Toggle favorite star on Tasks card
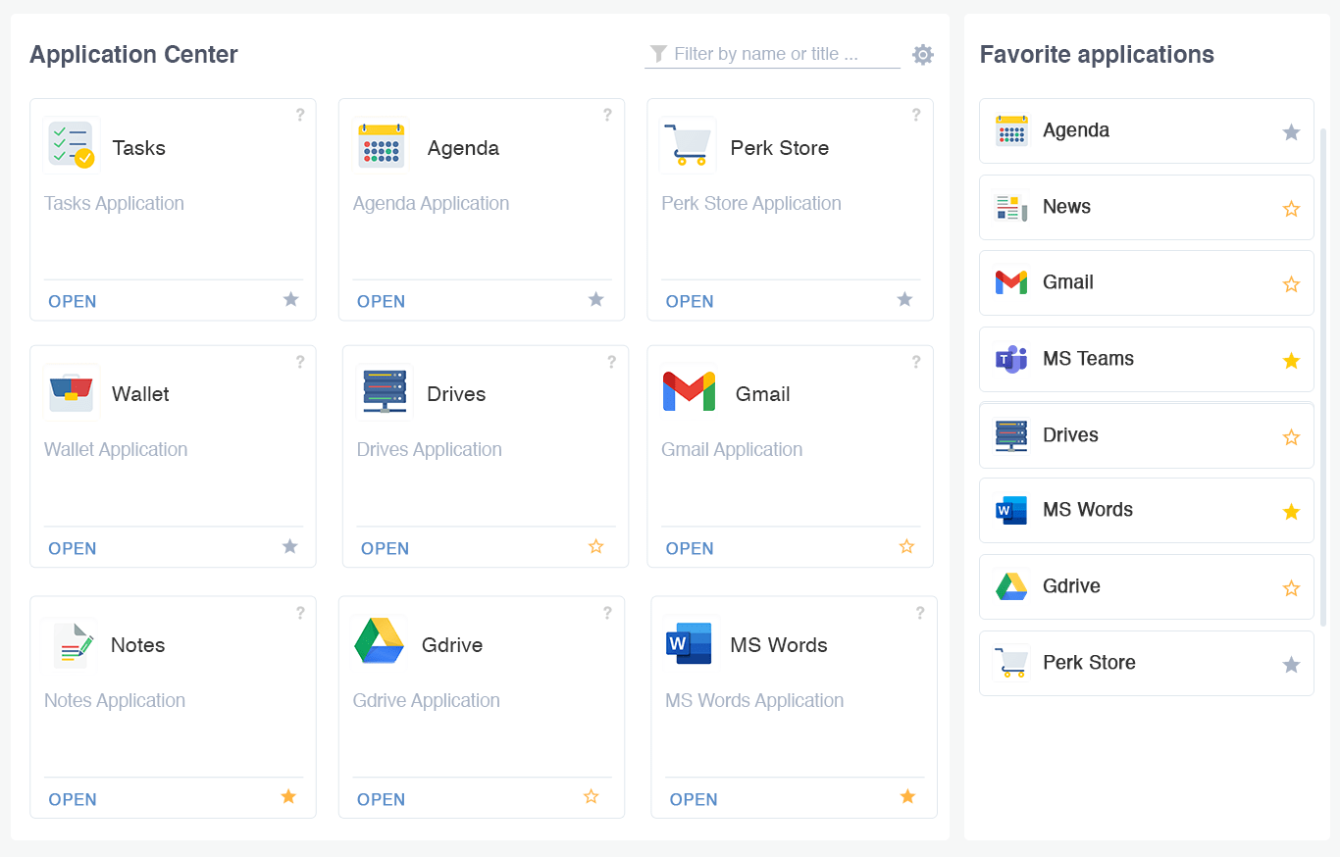This screenshot has height=857, width=1340. 290,299
